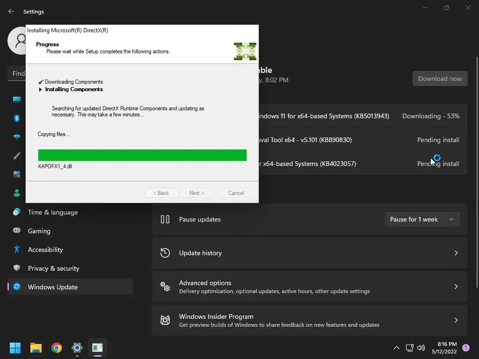Click the KB5013943 Downloading - 53% status
This screenshot has height=359, width=479.
(431, 116)
